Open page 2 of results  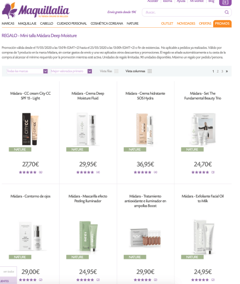[218, 71]
